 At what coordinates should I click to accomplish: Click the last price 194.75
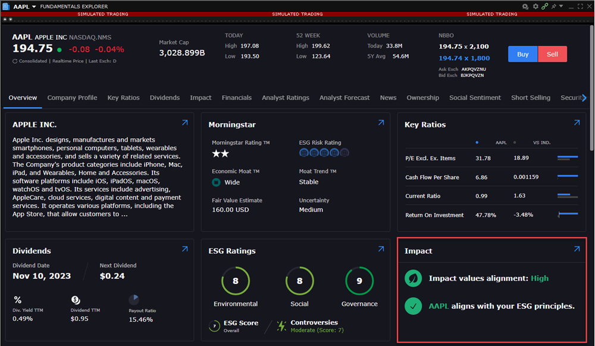pyautogui.click(x=33, y=49)
